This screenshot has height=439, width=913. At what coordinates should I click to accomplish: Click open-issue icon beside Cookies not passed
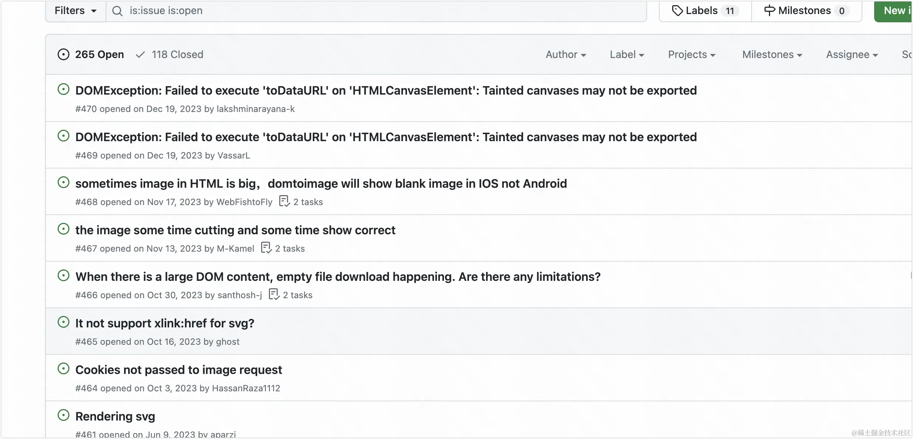click(x=64, y=369)
